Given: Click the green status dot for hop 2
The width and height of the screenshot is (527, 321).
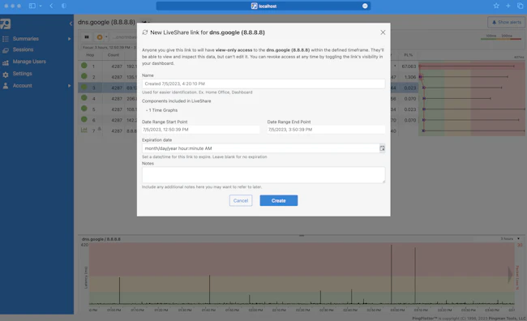Looking at the screenshot, I should tap(84, 76).
